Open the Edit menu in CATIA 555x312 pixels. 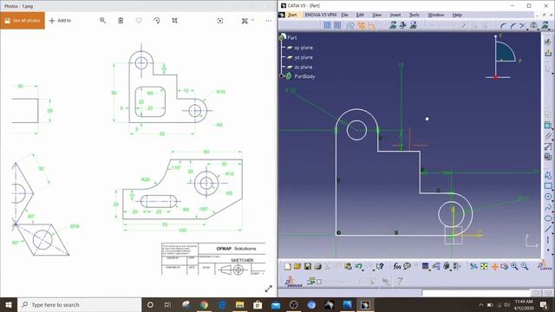360,15
